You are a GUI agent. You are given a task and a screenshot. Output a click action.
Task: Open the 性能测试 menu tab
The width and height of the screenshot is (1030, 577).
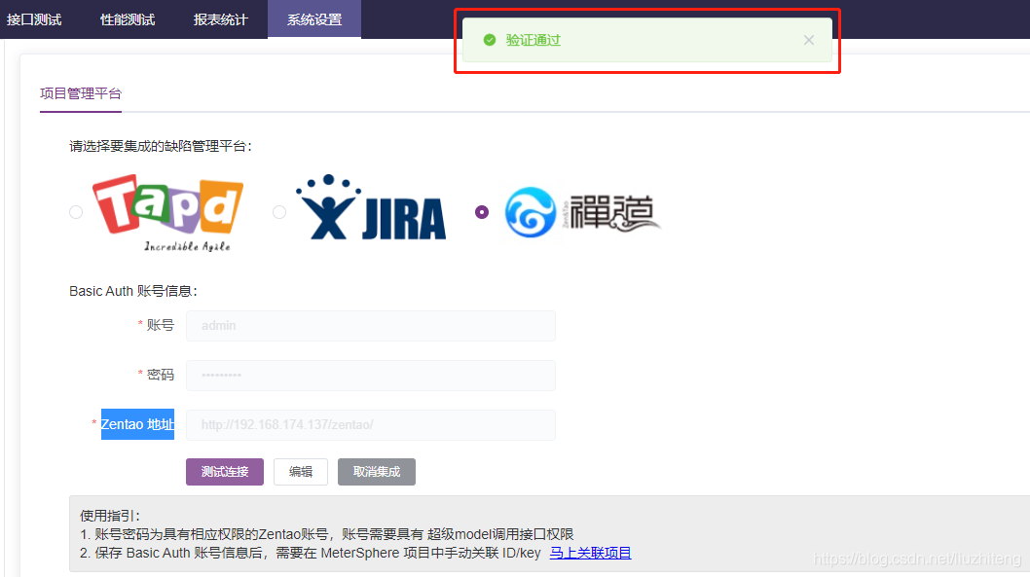click(x=128, y=19)
